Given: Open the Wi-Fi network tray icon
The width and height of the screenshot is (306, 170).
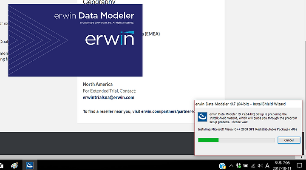Looking at the screenshot, I should click(x=253, y=166).
